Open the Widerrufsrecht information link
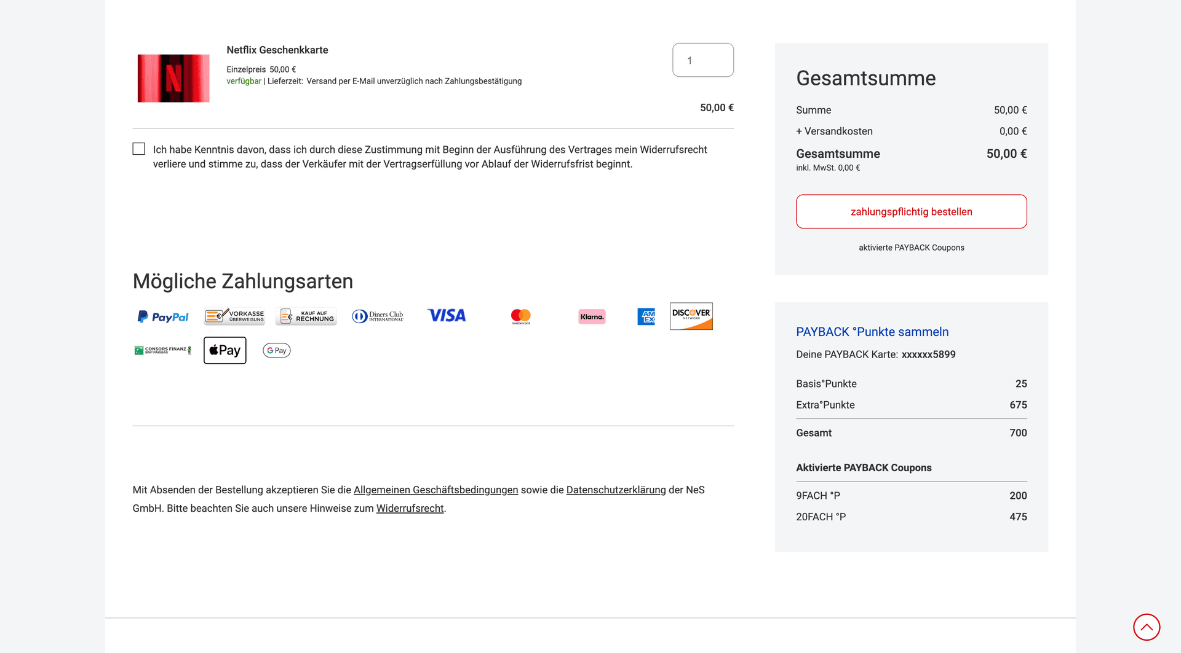Screen dimensions: 1181x653 click(410, 508)
